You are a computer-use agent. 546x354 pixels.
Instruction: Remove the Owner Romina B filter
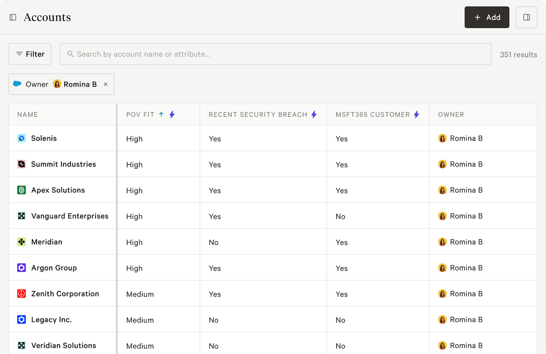click(x=106, y=84)
